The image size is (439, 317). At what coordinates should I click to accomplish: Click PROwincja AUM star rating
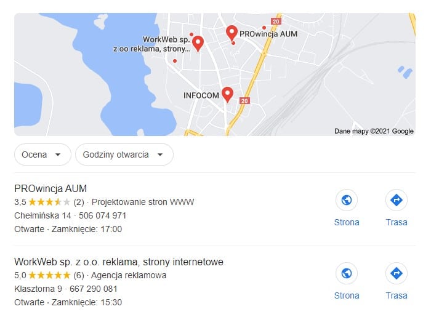[x=49, y=202]
